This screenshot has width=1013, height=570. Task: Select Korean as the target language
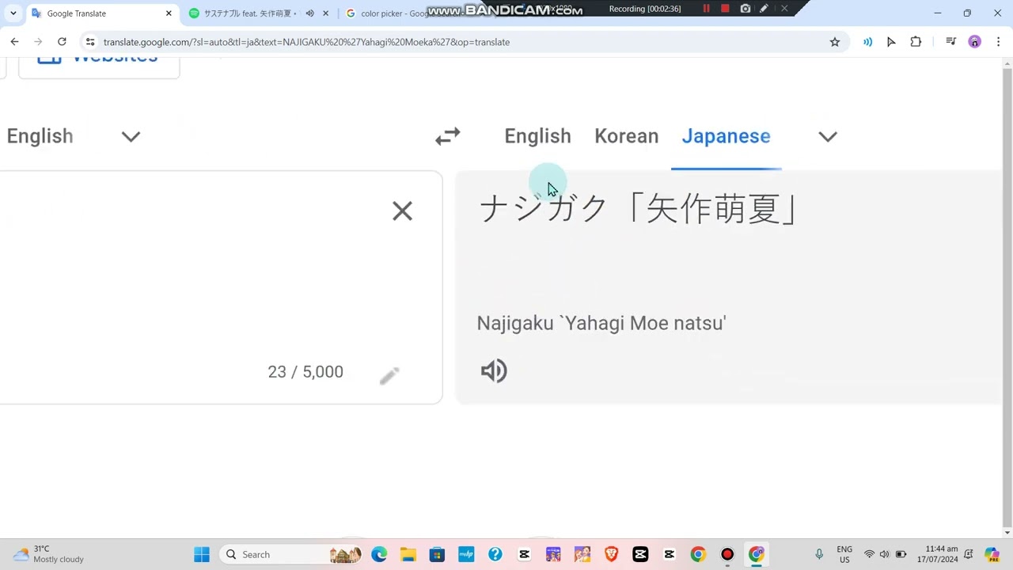626,136
